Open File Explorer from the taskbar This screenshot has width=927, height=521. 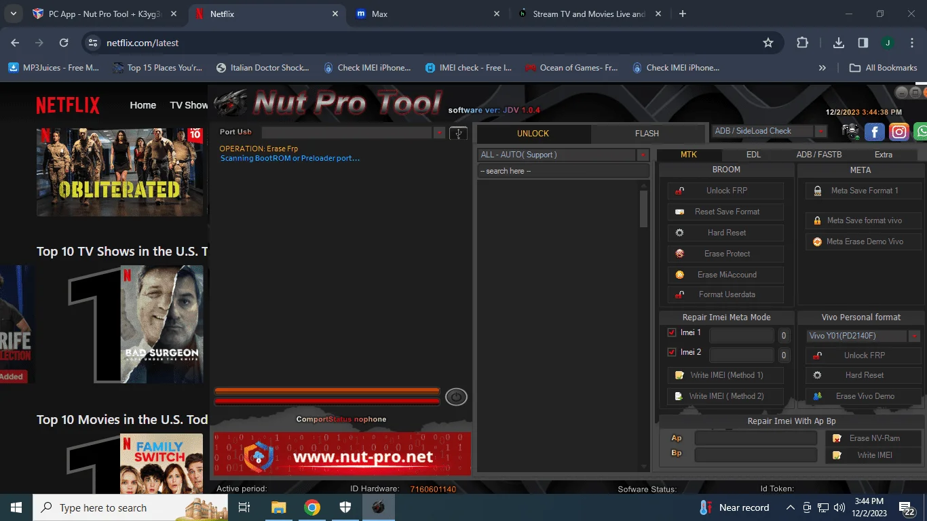pyautogui.click(x=278, y=507)
